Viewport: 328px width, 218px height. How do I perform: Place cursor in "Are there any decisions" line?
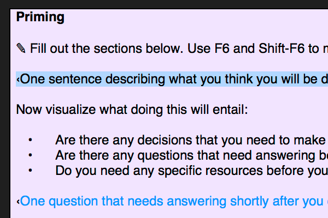click(x=191, y=140)
